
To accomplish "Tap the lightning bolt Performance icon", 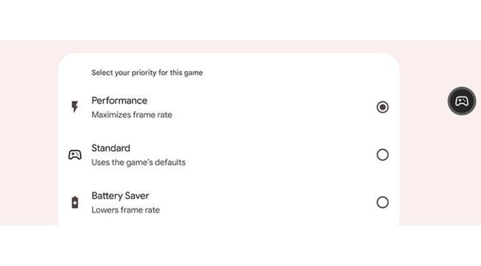I will point(74,107).
